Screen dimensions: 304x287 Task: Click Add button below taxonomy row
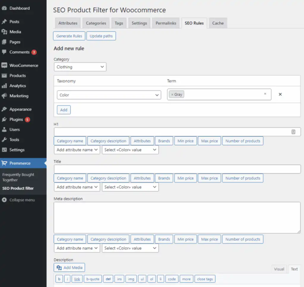point(64,110)
